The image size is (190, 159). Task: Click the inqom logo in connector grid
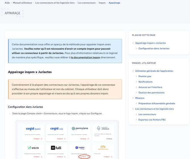click(x=80, y=148)
